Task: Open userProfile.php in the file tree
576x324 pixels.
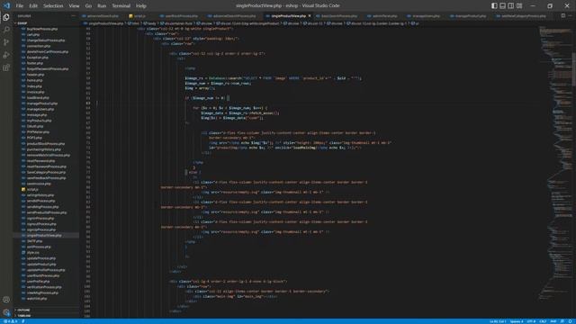Action: click(38, 282)
